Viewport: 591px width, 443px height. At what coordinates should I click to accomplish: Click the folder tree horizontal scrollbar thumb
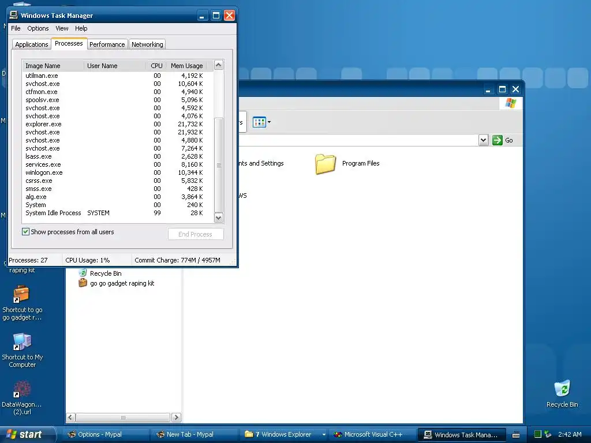click(x=123, y=418)
